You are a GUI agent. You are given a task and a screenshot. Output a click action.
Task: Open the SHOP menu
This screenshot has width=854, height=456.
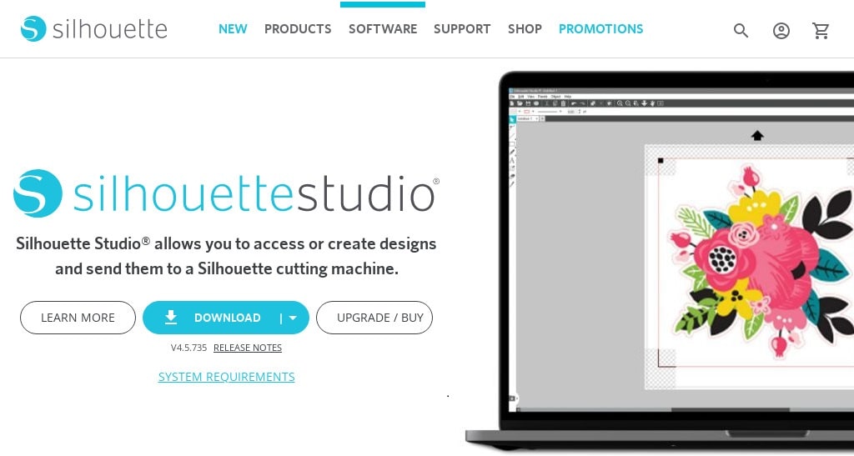click(525, 29)
